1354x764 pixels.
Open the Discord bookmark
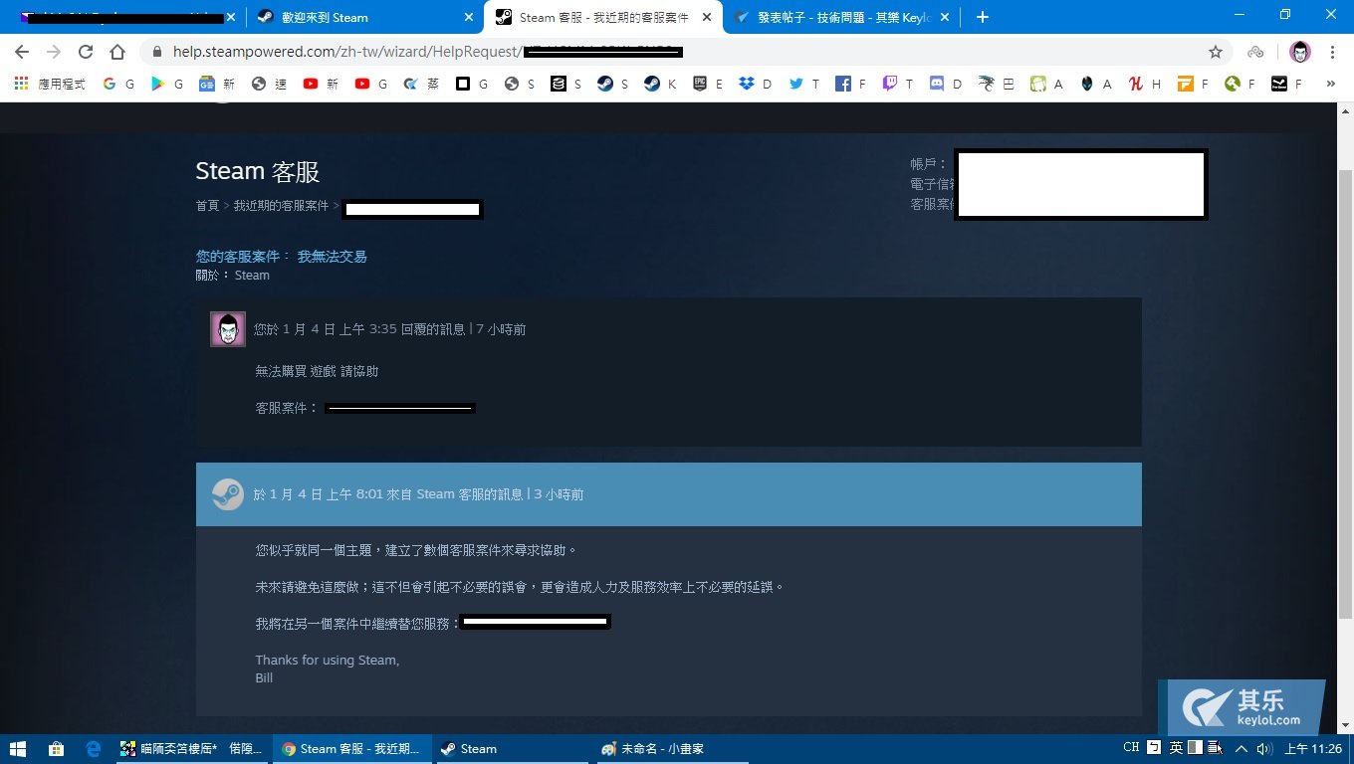click(945, 85)
